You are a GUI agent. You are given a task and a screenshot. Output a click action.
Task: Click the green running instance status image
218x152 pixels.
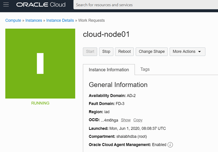click(x=40, y=63)
